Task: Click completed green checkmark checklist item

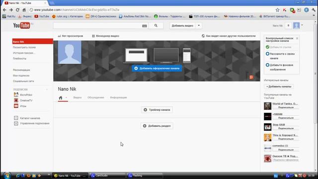Action: (267, 47)
